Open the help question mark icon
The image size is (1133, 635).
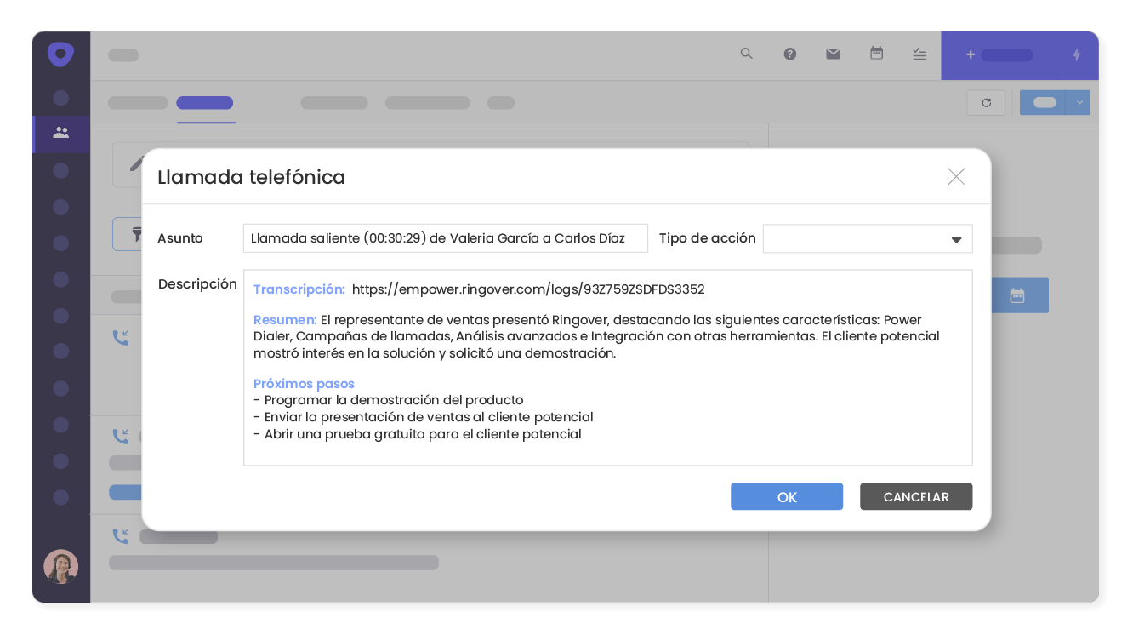point(790,54)
